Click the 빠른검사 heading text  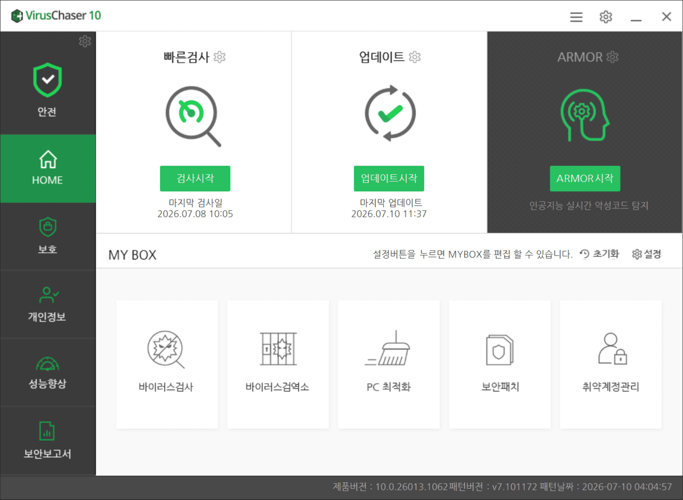pos(187,57)
